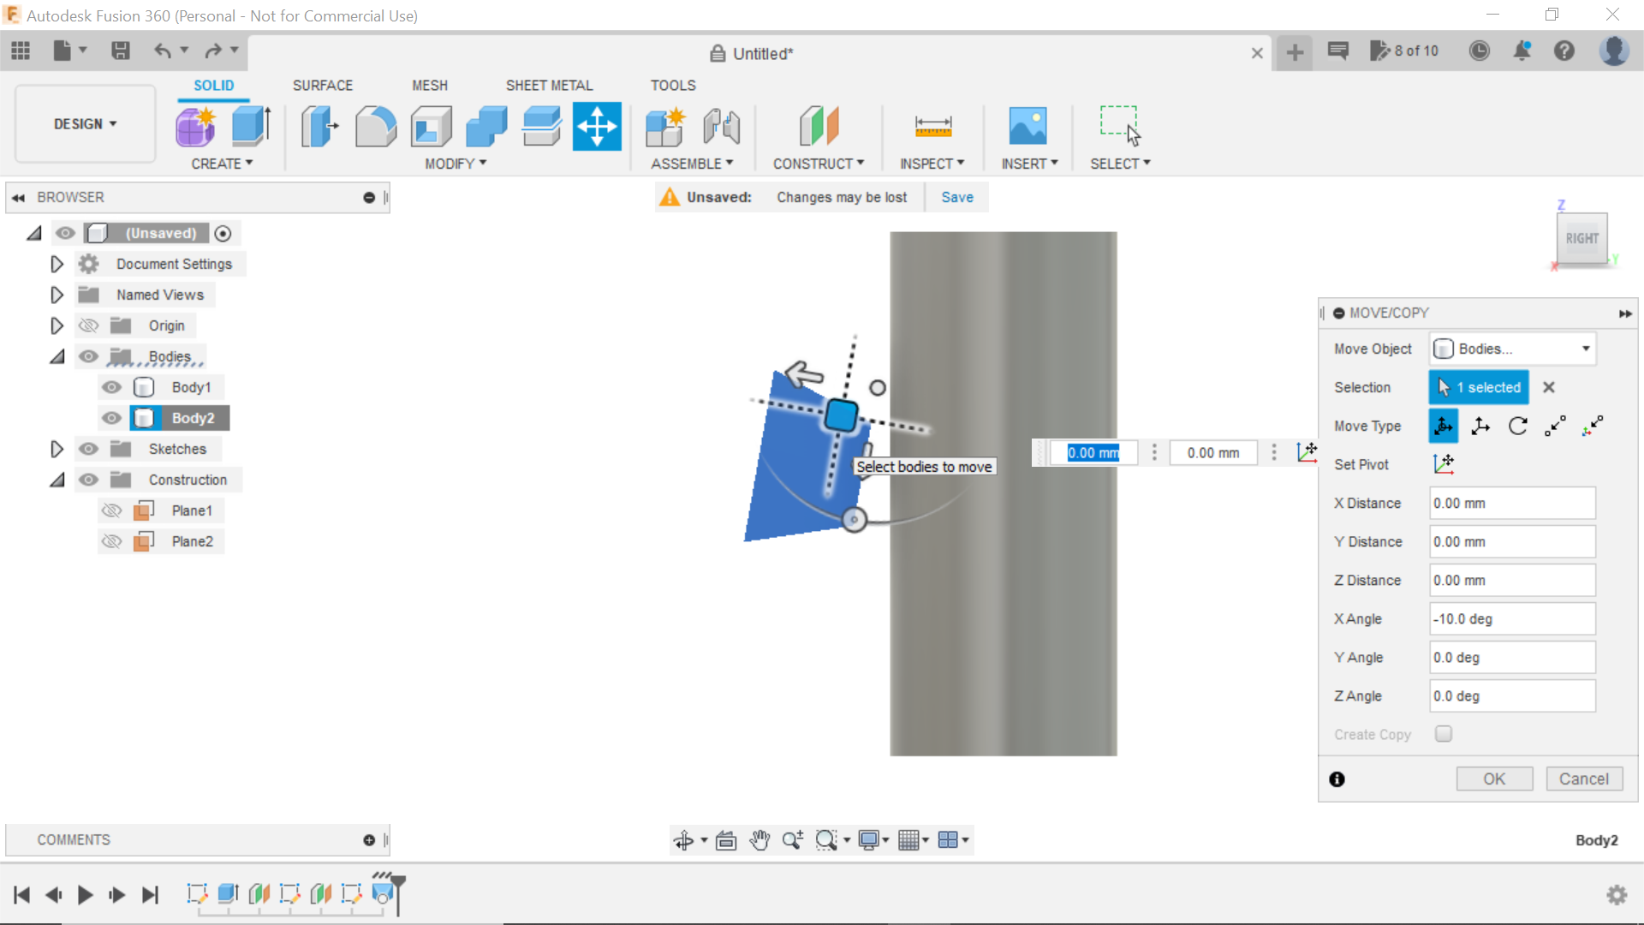Hide Body1 in the browser
The height and width of the screenshot is (925, 1644).
(x=111, y=387)
